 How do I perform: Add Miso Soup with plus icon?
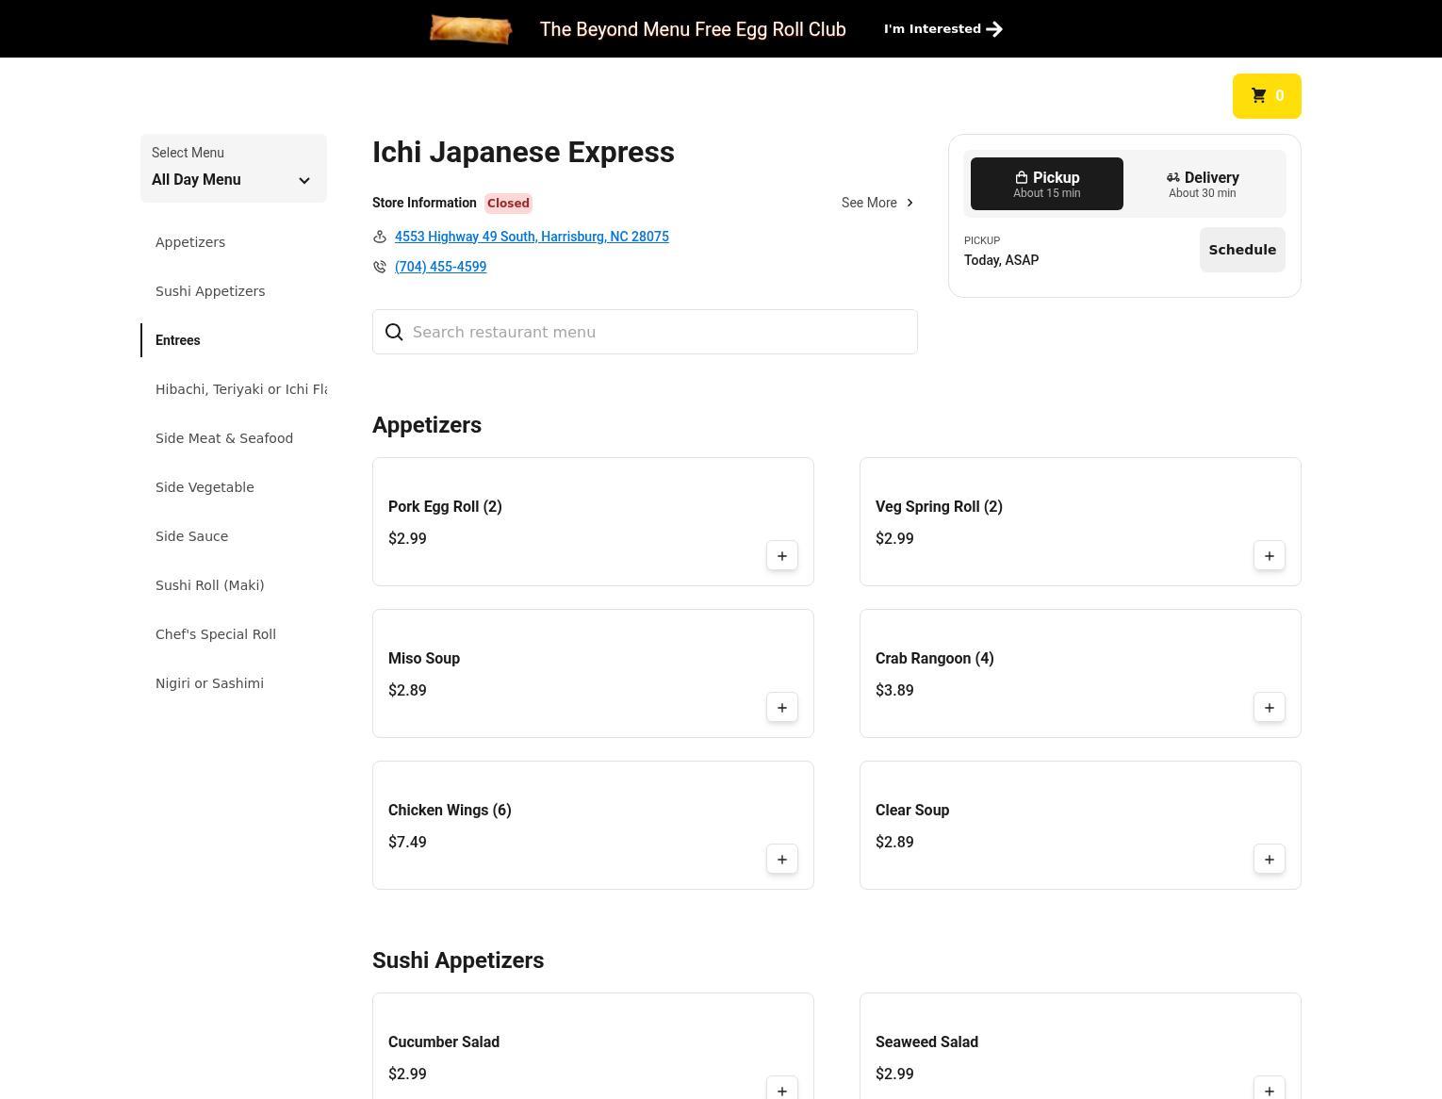[x=781, y=708]
